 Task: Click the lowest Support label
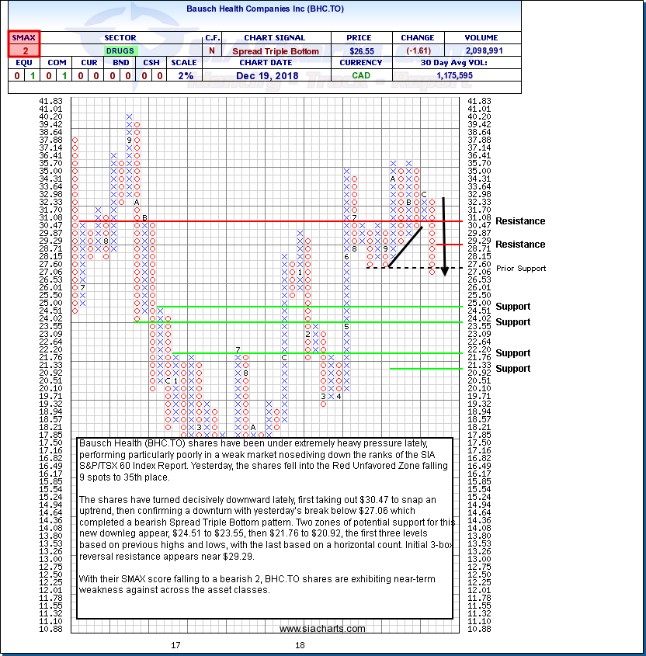pyautogui.click(x=513, y=369)
